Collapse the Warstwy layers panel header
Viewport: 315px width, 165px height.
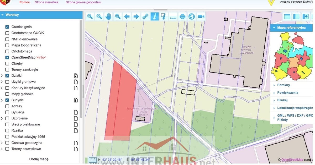point(12,15)
